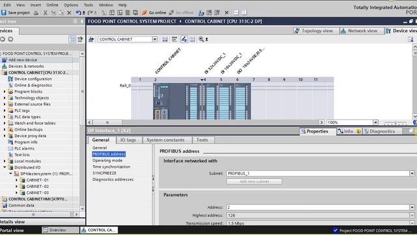Screen dimensions: 417x235
Task: Collapse the Distributed I/O node
Action: pyautogui.click(x=5, y=167)
